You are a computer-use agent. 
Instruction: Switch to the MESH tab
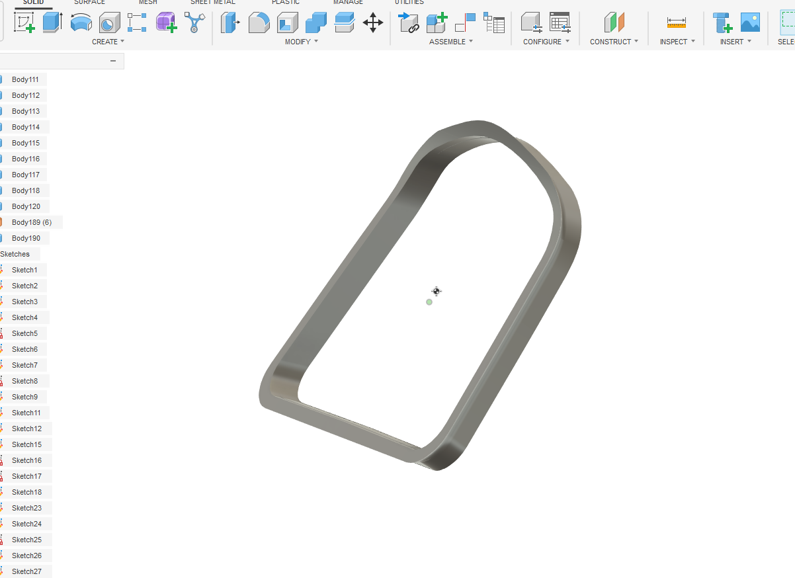[x=148, y=3]
